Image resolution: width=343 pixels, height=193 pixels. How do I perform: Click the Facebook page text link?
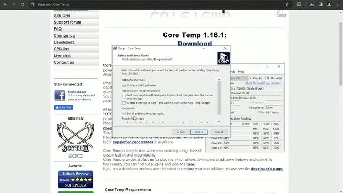click(x=77, y=92)
